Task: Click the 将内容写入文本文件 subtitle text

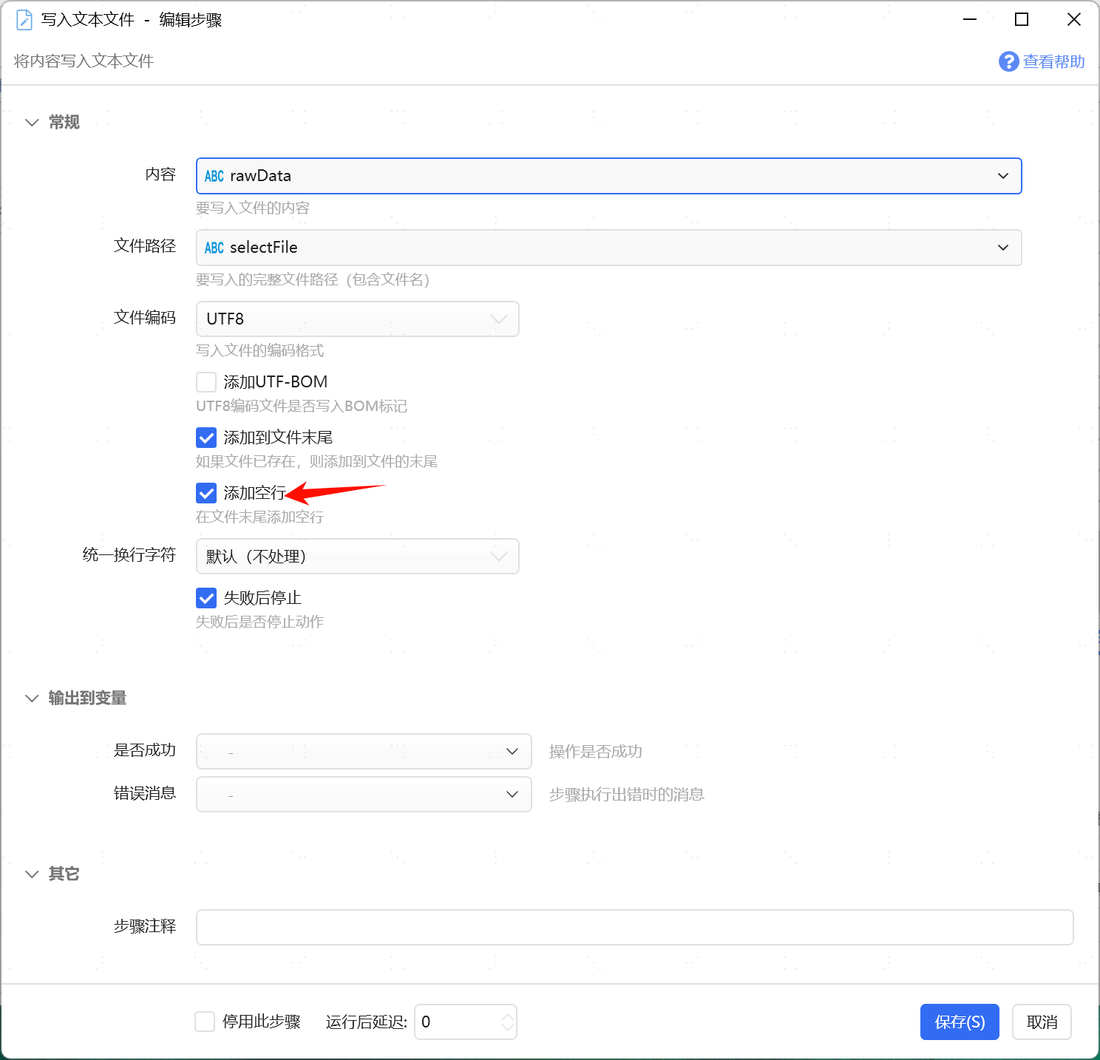Action: pyautogui.click(x=84, y=61)
